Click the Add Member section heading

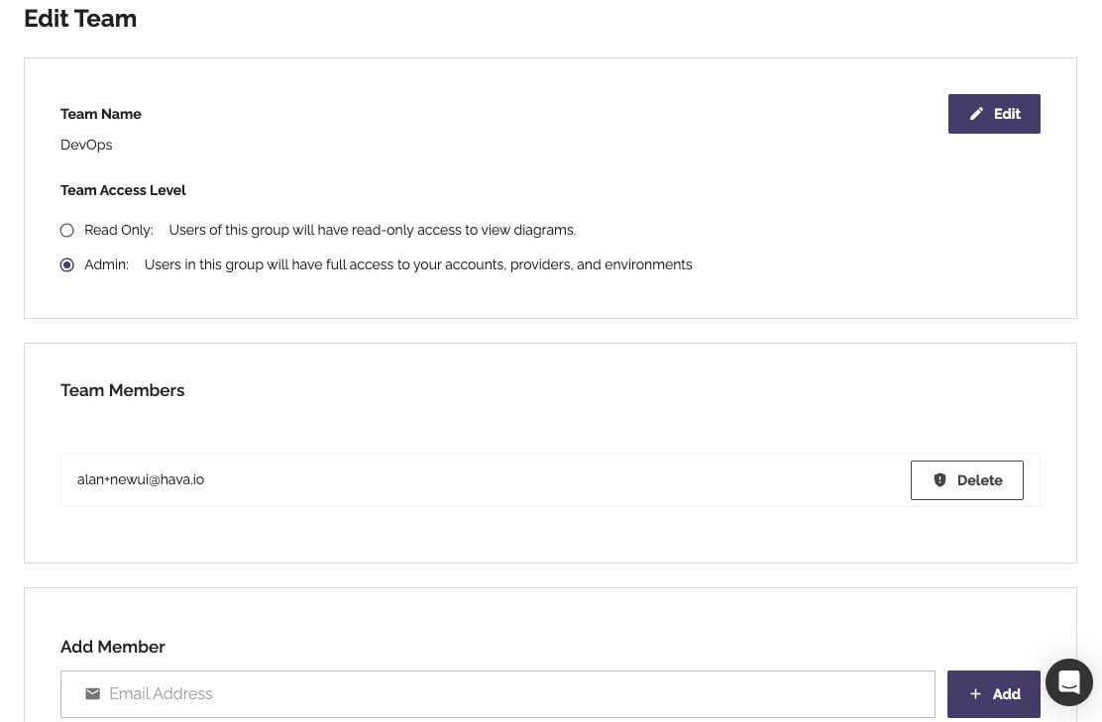112,647
